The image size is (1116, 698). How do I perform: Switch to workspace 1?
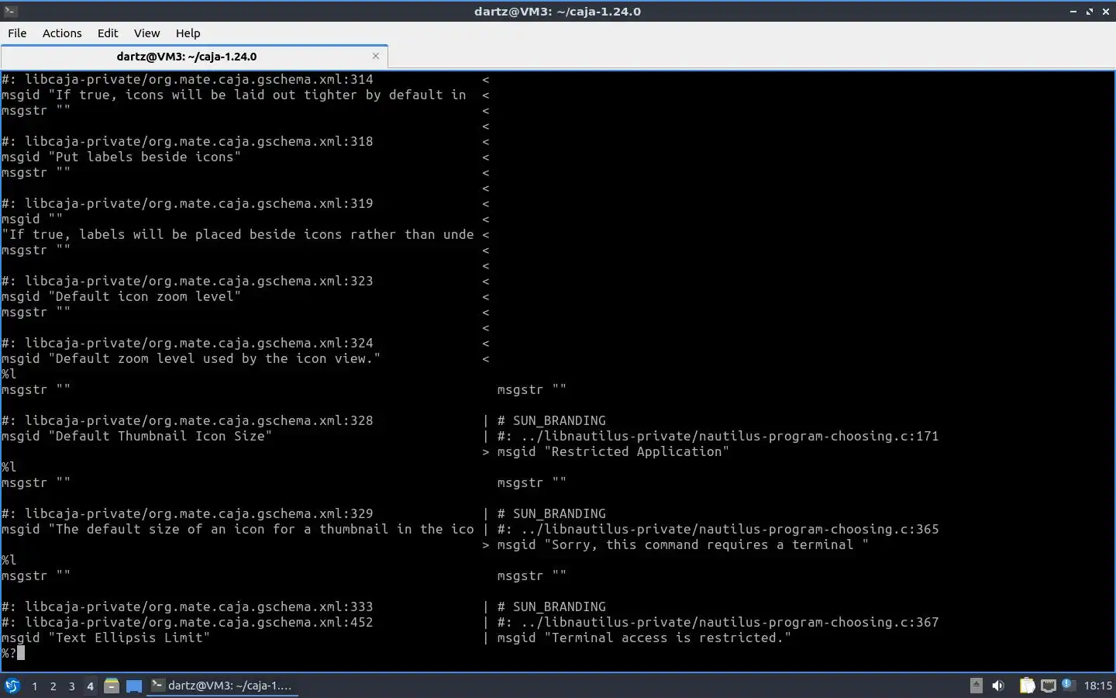coord(34,686)
